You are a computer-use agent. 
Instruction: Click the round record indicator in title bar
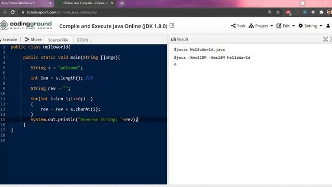pos(302,3)
